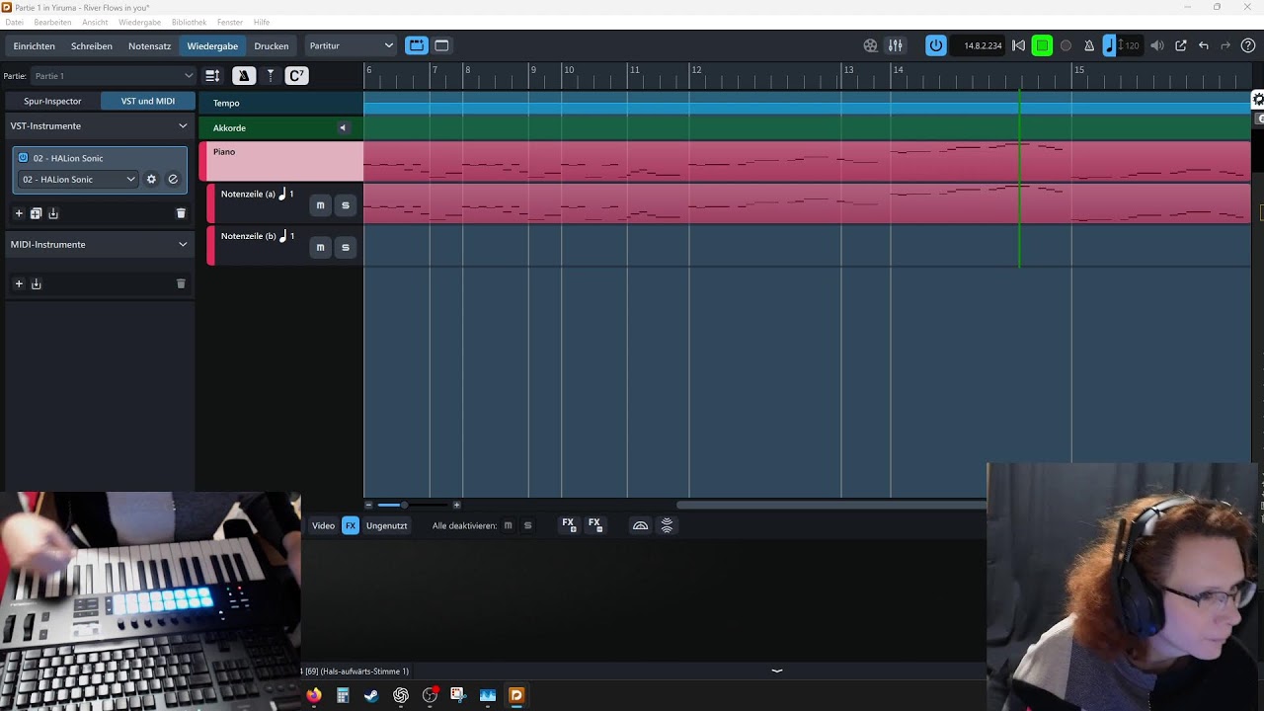Image resolution: width=1264 pixels, height=711 pixels.
Task: Toggle power for 02 - HALion Sonic
Action: point(24,158)
